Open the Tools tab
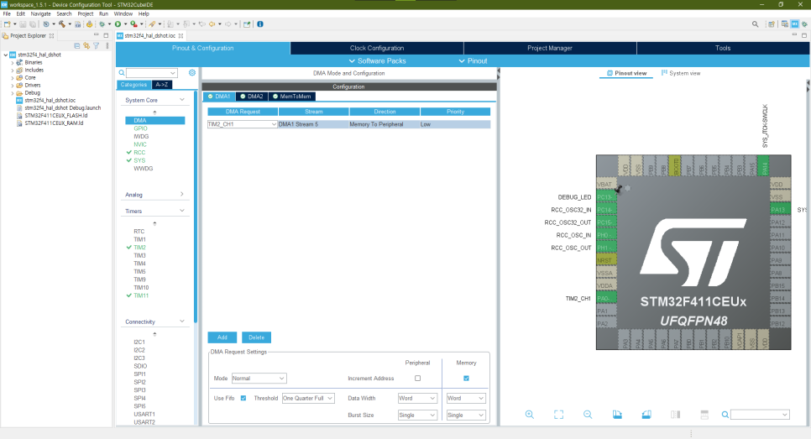Viewport: 811px width, 439px height. (x=723, y=48)
